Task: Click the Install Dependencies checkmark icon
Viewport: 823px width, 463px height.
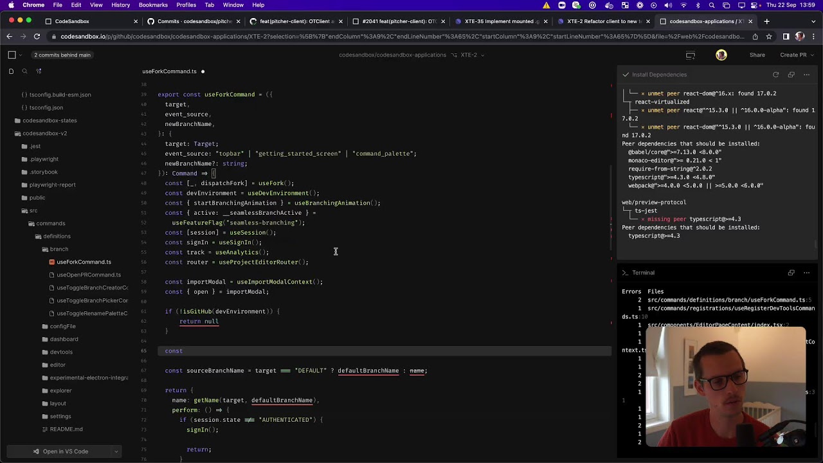Action: pos(625,75)
